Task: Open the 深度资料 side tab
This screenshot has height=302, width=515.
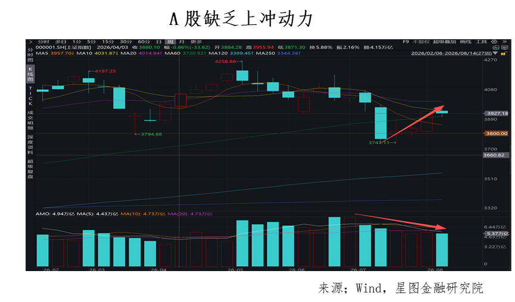Action: pyautogui.click(x=30, y=144)
